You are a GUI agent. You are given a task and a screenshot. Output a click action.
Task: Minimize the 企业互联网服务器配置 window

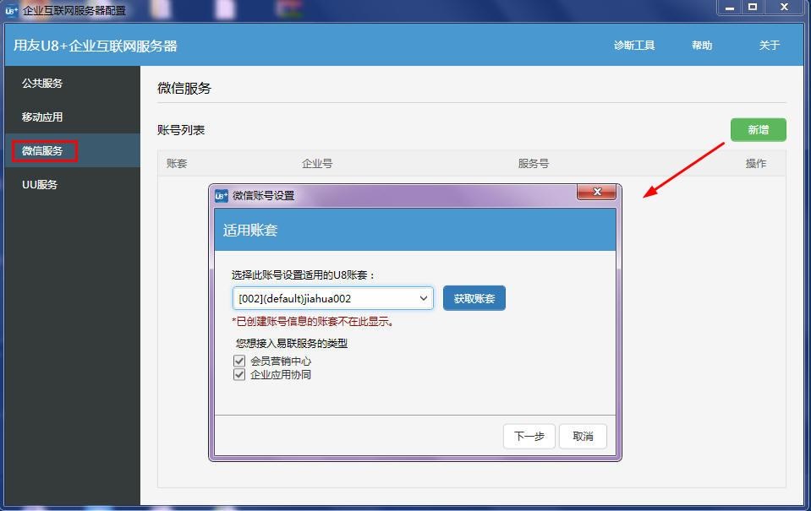pos(730,8)
